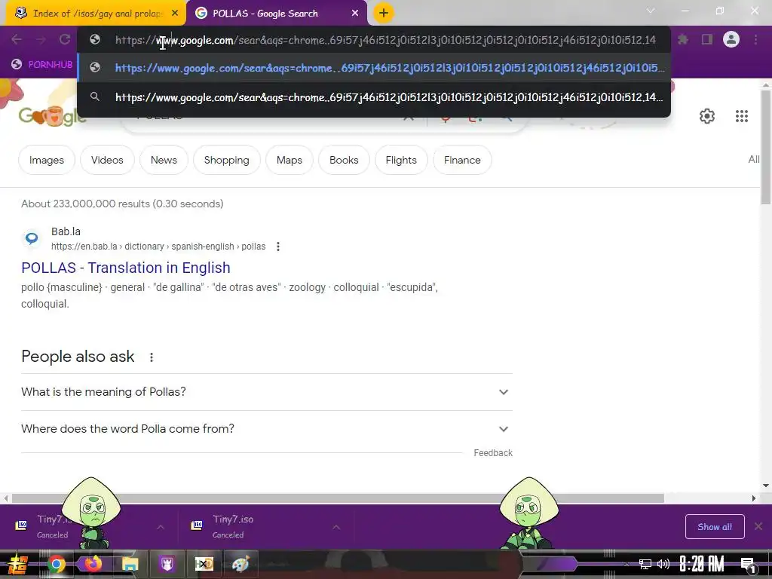Open the Chrome profile avatar

coord(731,39)
